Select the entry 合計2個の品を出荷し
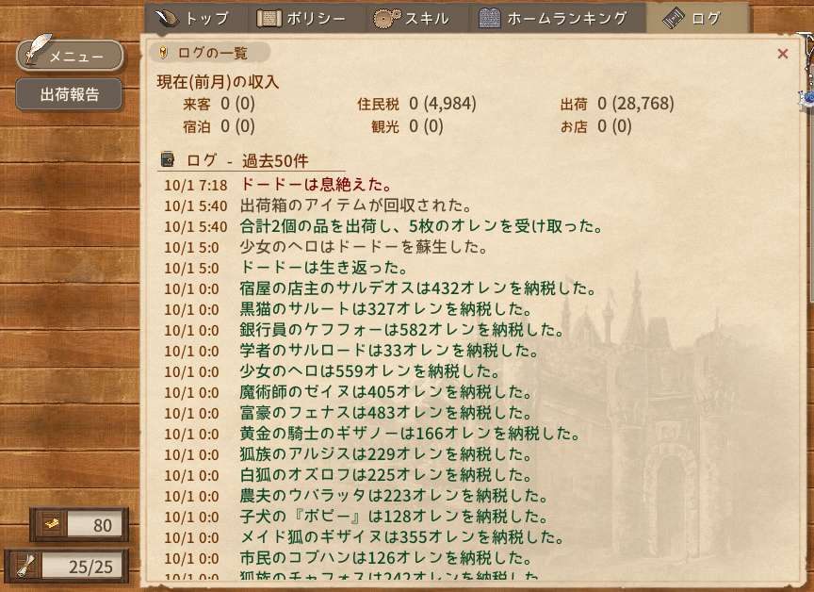814x592 pixels. tap(421, 226)
